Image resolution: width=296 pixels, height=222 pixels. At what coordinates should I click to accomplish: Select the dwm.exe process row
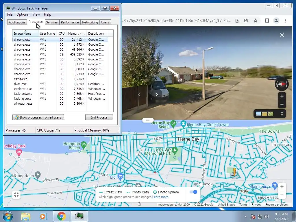[60, 84]
